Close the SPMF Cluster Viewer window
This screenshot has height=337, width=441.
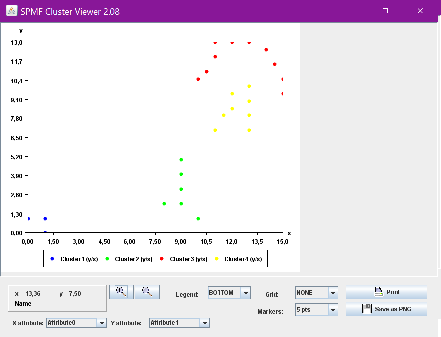[x=420, y=11]
